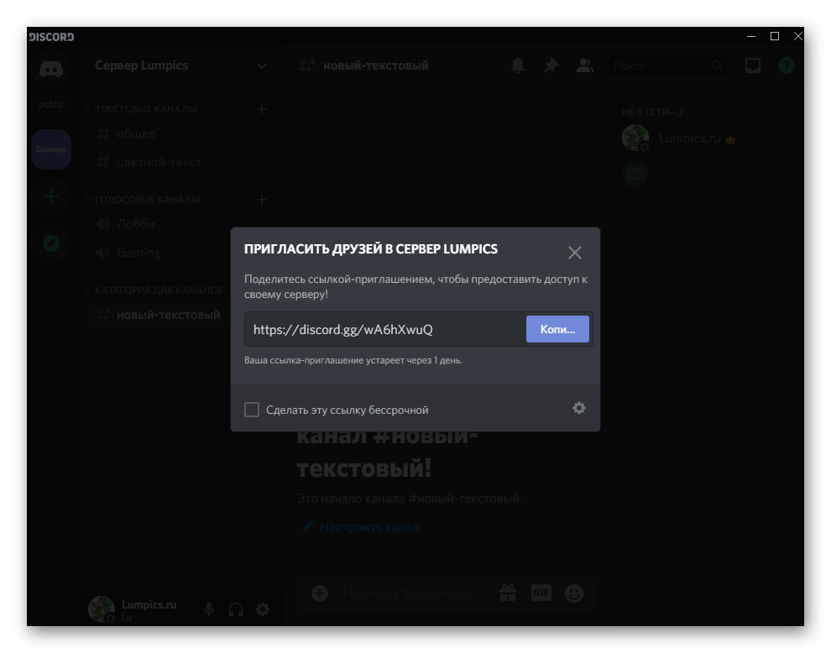Viewport: 831px width, 653px height.
Task: Show pinned messages pin icon
Action: click(551, 65)
